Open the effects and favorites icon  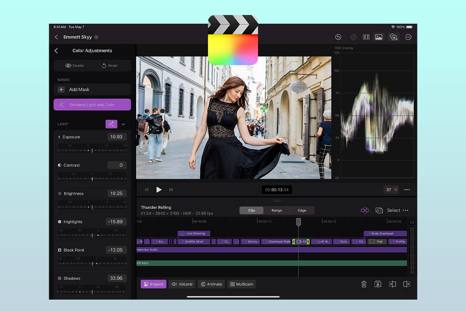(x=394, y=37)
